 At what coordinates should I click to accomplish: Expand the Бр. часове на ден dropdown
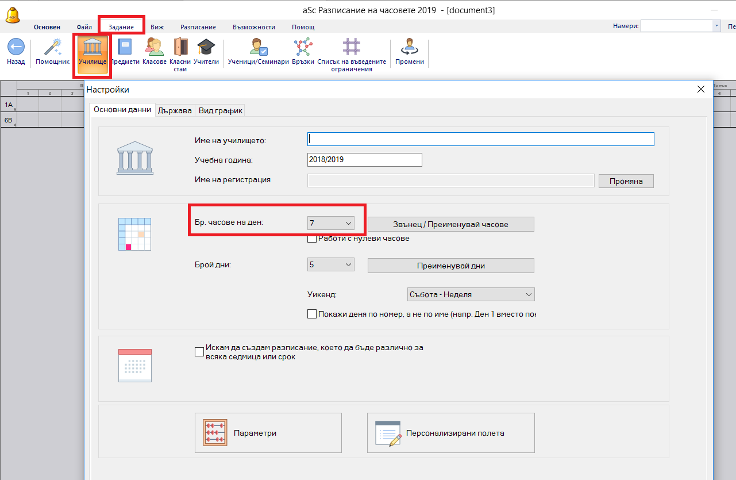tap(331, 223)
